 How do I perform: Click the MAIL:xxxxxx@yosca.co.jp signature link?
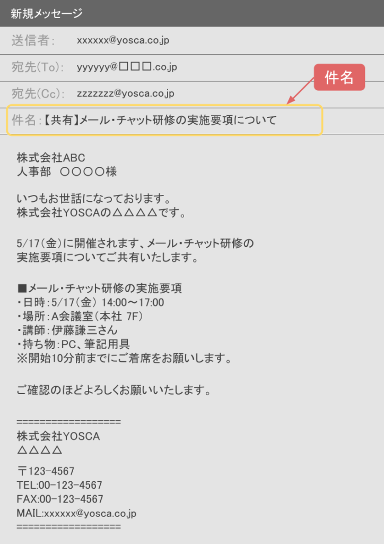click(x=76, y=513)
